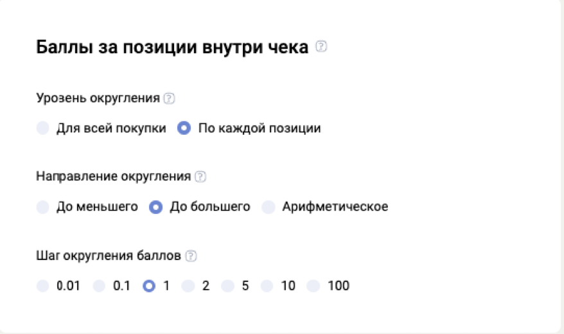
Task: Select "Для всей покупки" radio option
Action: [x=43, y=128]
